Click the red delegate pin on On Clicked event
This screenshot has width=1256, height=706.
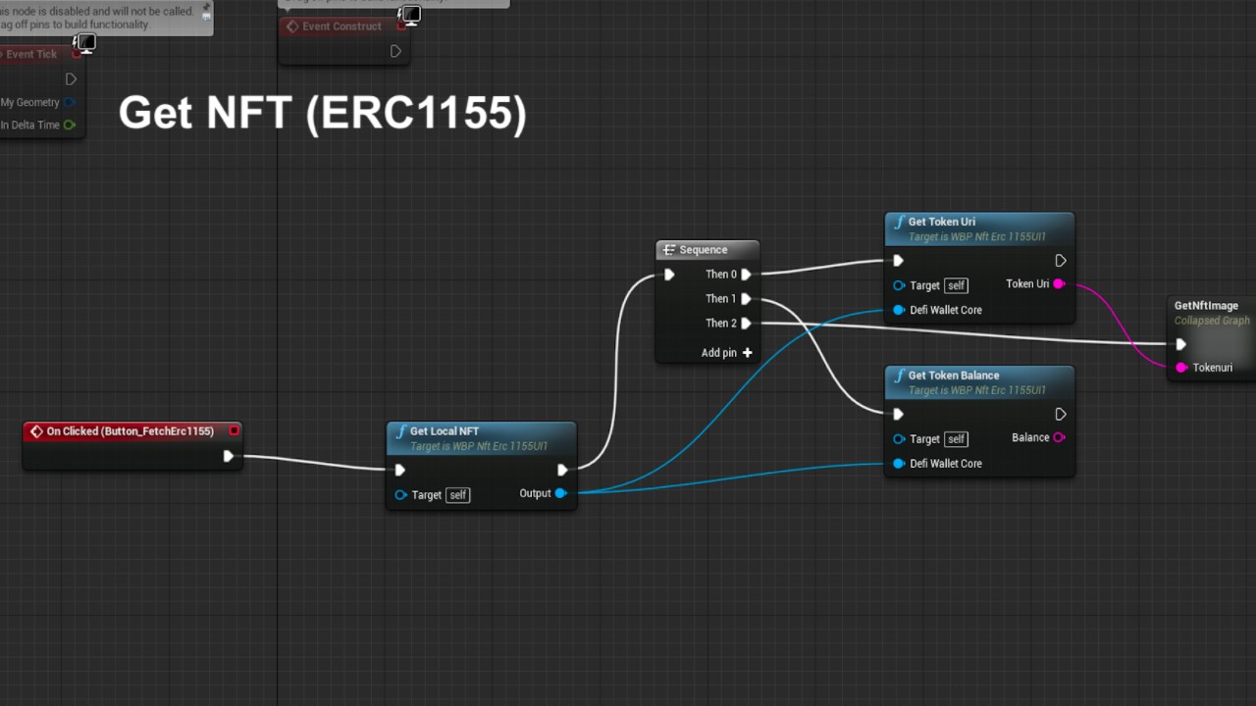click(234, 430)
